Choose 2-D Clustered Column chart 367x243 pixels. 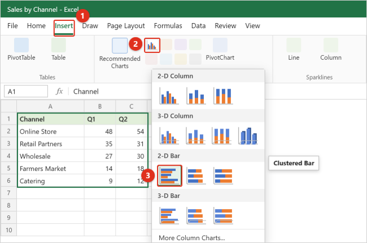point(169,95)
